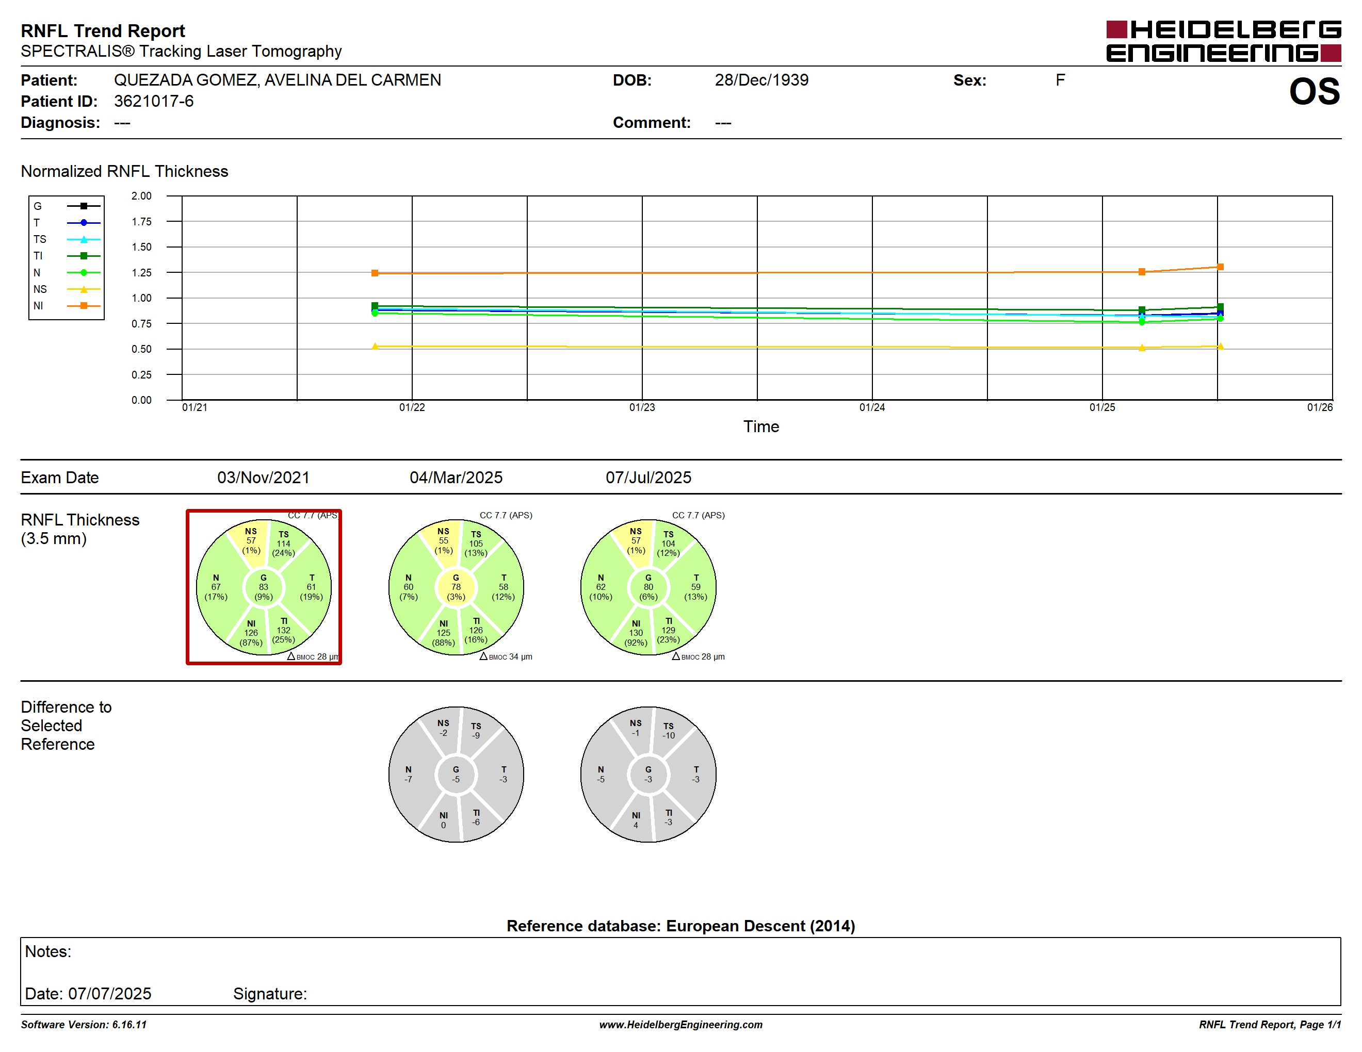Click the first orange NI data point
1362x1052 pixels.
tap(375, 273)
